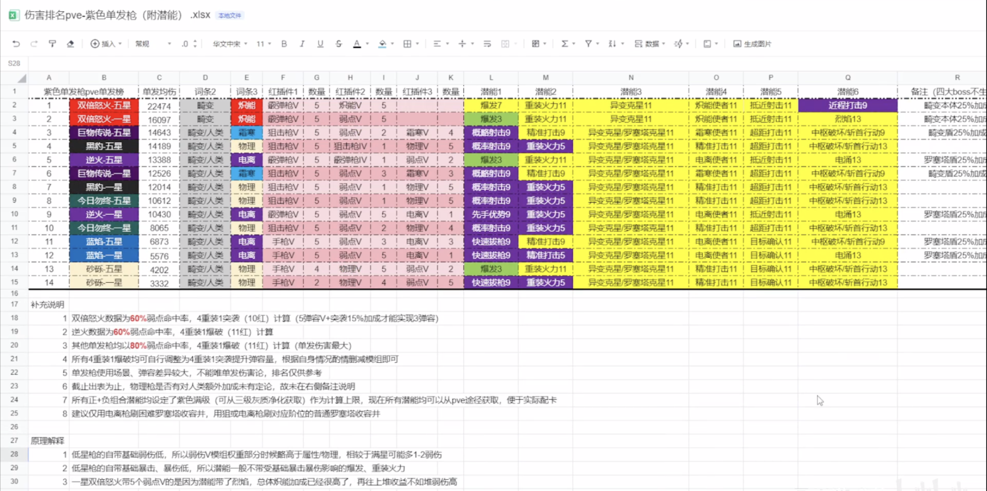987x491 pixels.
Task: Click the Excel file icon in title
Action: click(x=13, y=15)
